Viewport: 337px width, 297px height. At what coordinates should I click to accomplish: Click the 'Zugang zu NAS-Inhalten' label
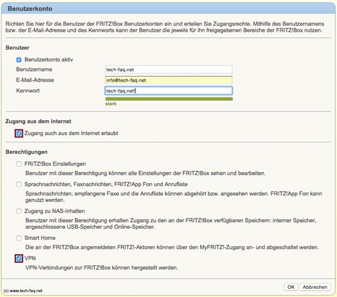point(55,211)
